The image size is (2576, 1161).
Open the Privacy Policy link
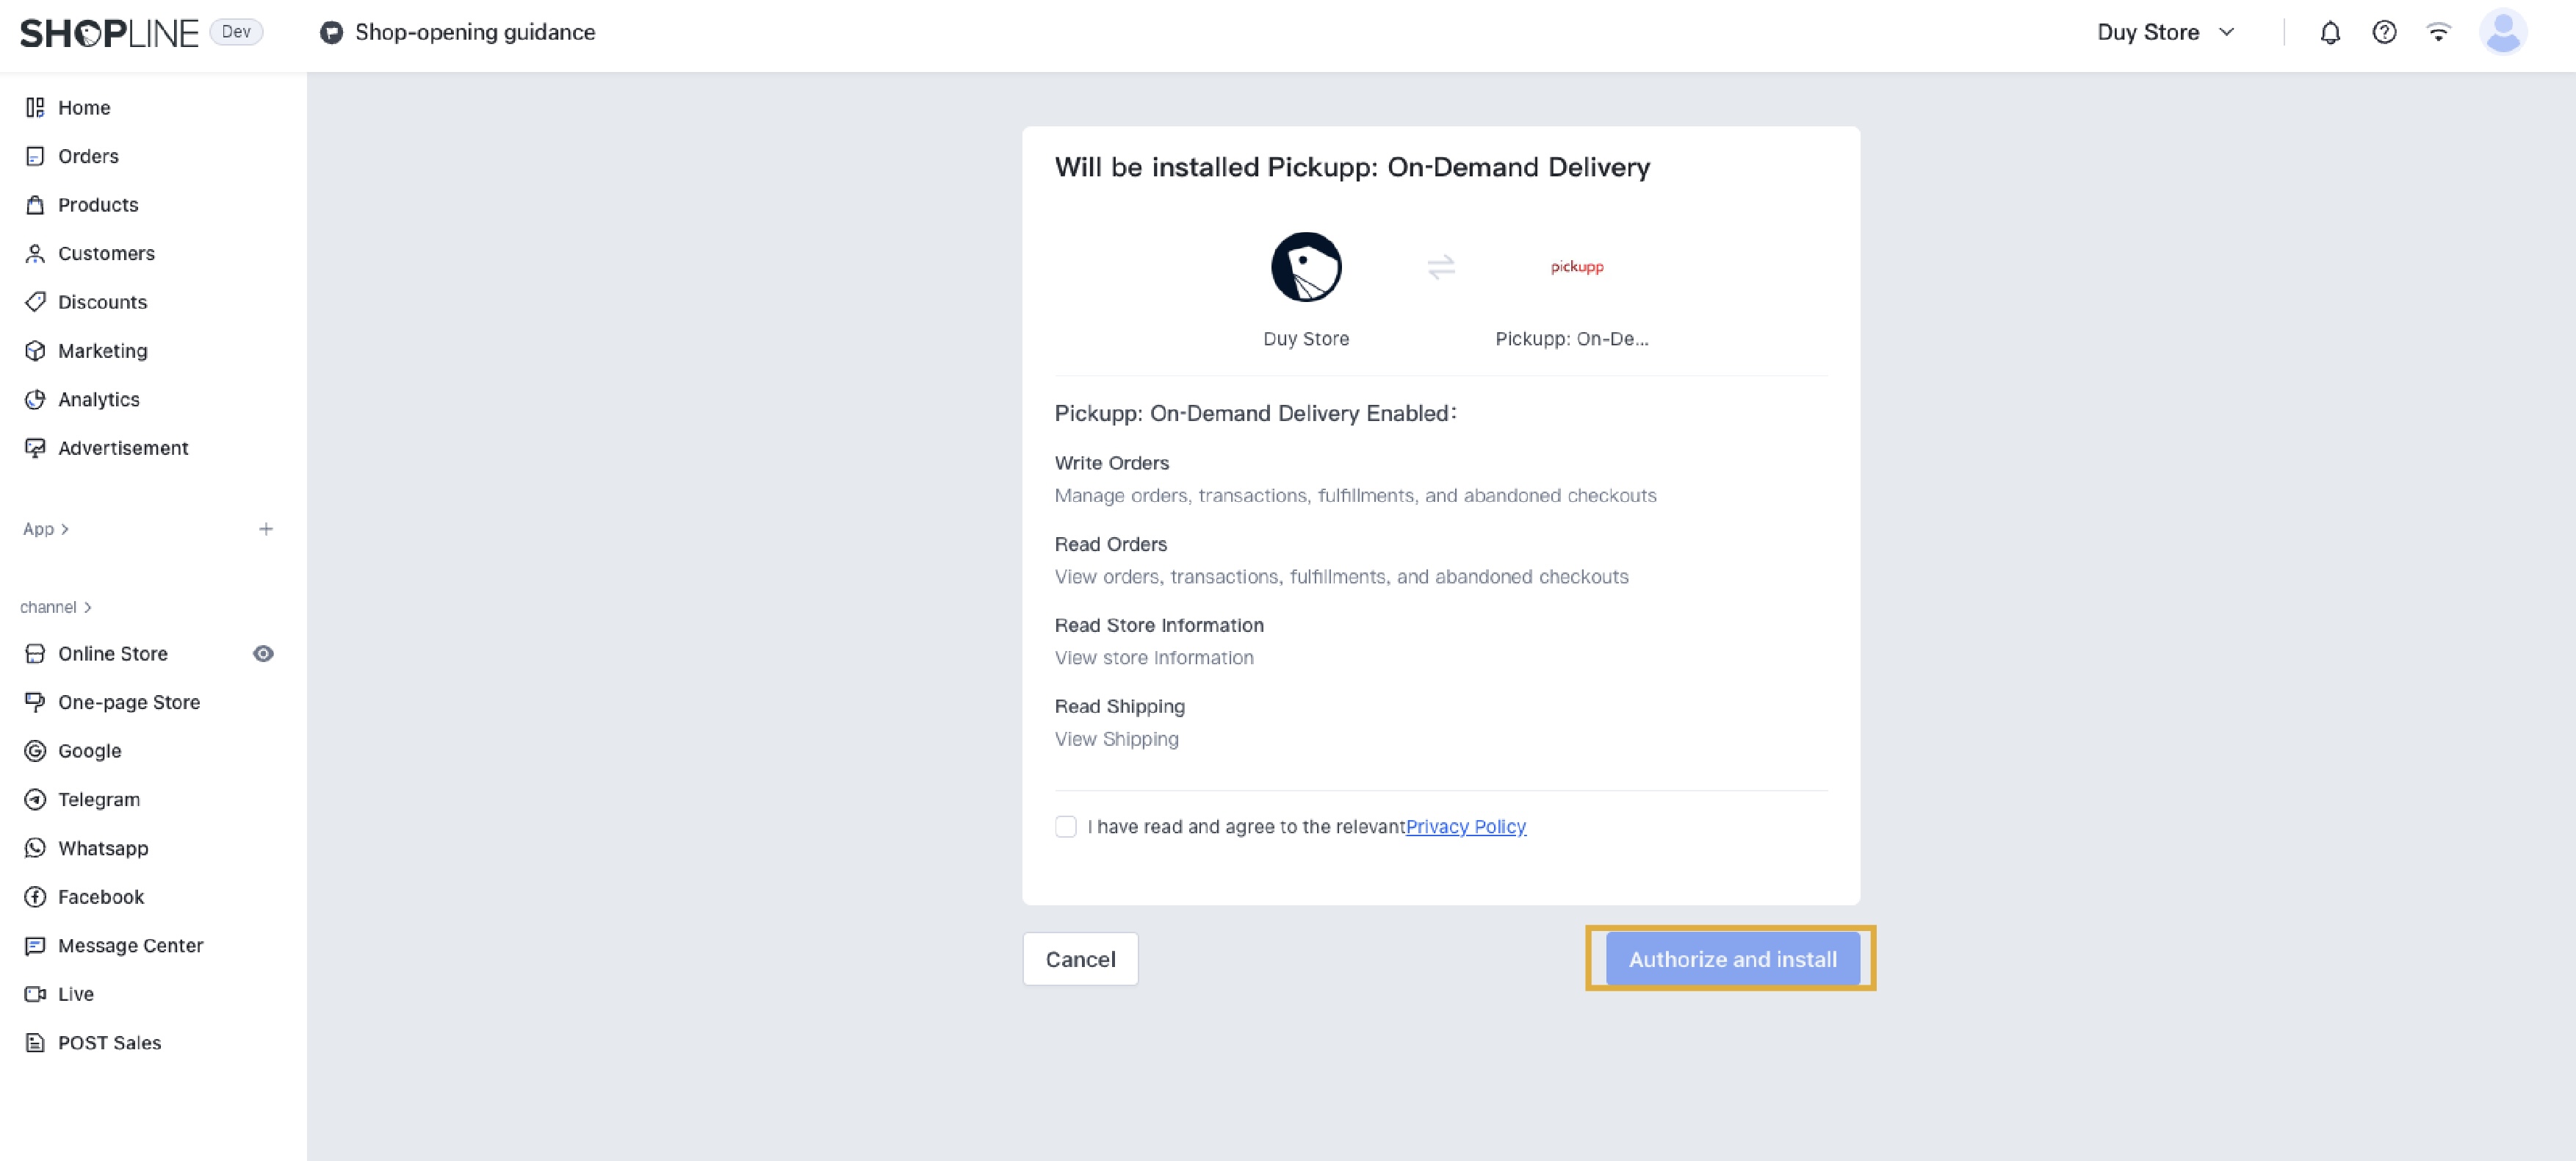(x=1465, y=826)
